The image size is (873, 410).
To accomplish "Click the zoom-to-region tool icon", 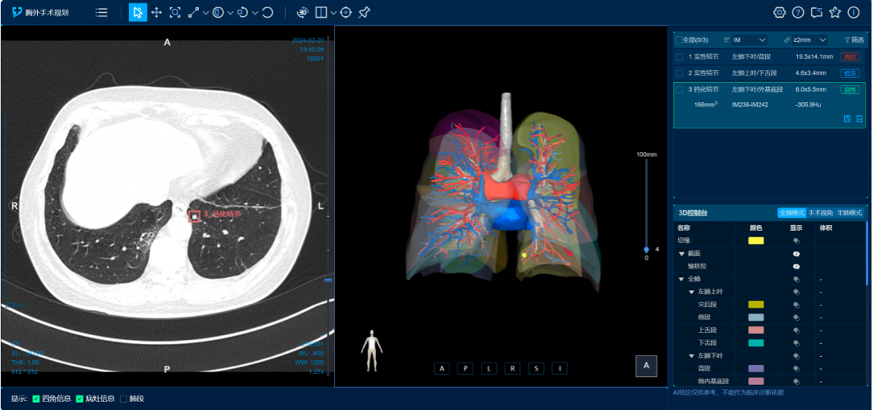I will point(175,13).
